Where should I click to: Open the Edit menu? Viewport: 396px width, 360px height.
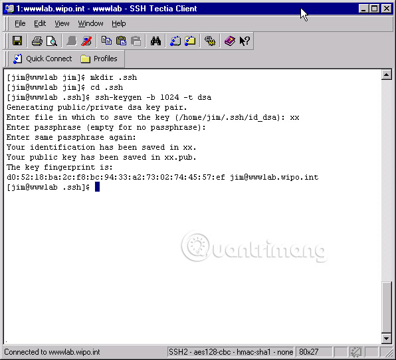(x=40, y=23)
